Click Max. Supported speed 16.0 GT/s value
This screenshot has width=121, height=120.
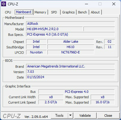click(102, 102)
